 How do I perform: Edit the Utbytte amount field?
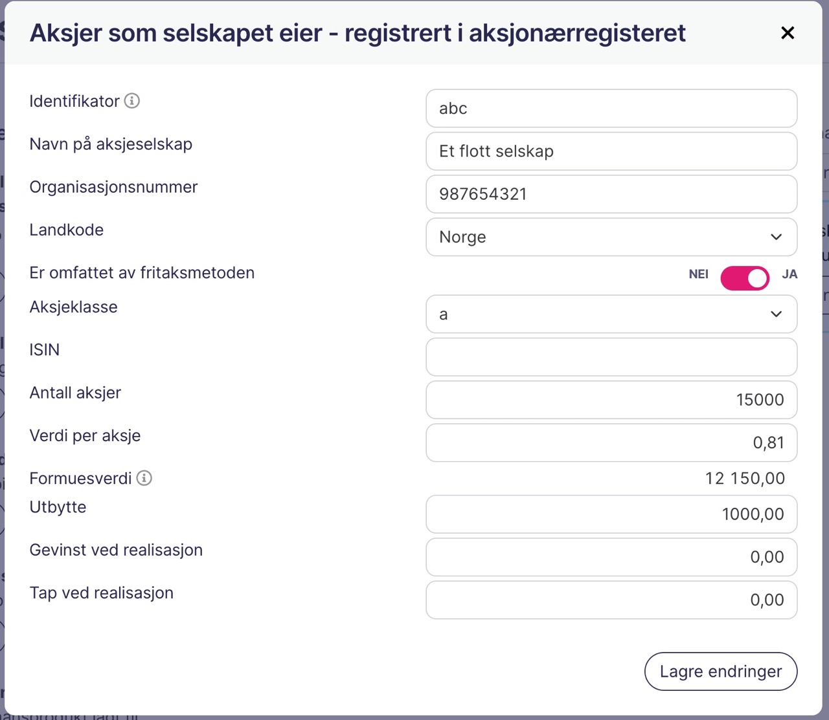[x=611, y=514]
